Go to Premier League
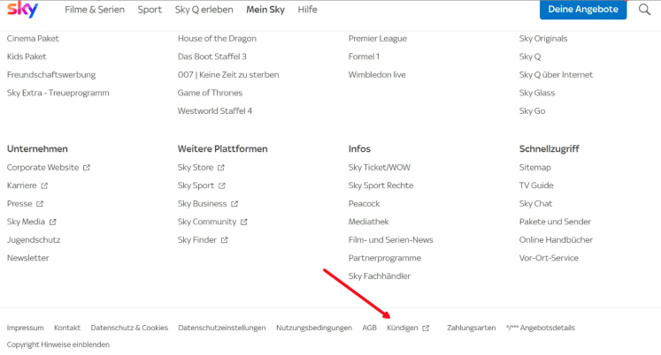This screenshot has width=661, height=355. (377, 38)
